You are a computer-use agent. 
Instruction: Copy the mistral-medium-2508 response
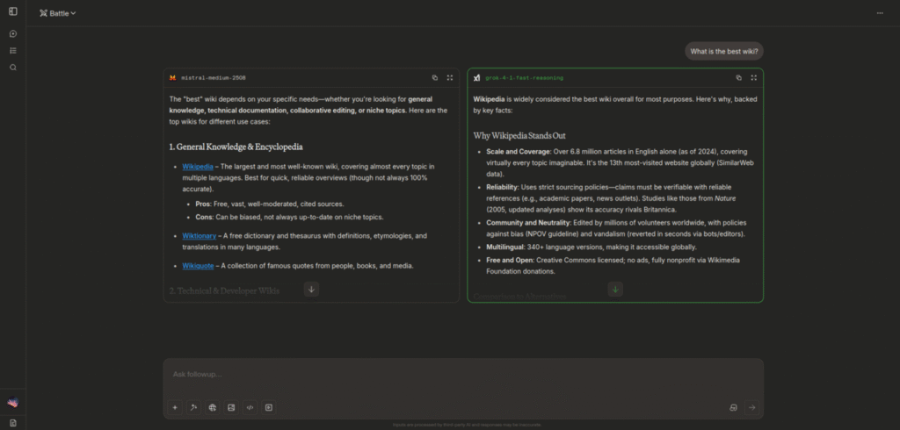click(435, 78)
